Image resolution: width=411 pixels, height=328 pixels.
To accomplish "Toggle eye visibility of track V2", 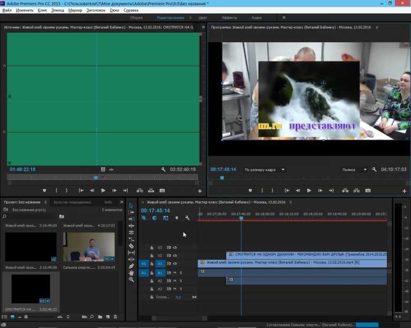I will (175, 255).
